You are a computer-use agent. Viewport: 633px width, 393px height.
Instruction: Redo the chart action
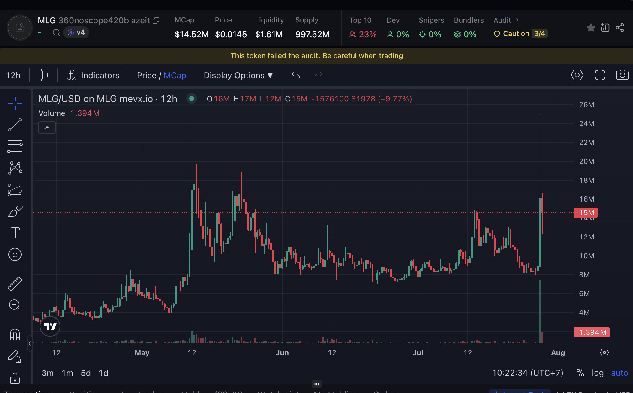click(x=319, y=75)
